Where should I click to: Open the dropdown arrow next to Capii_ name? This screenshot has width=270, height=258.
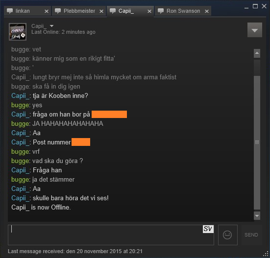pos(51,26)
